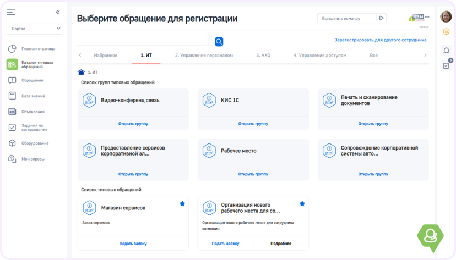Switch to 3. АХО tab
This screenshot has width=456, height=260.
[x=263, y=56]
